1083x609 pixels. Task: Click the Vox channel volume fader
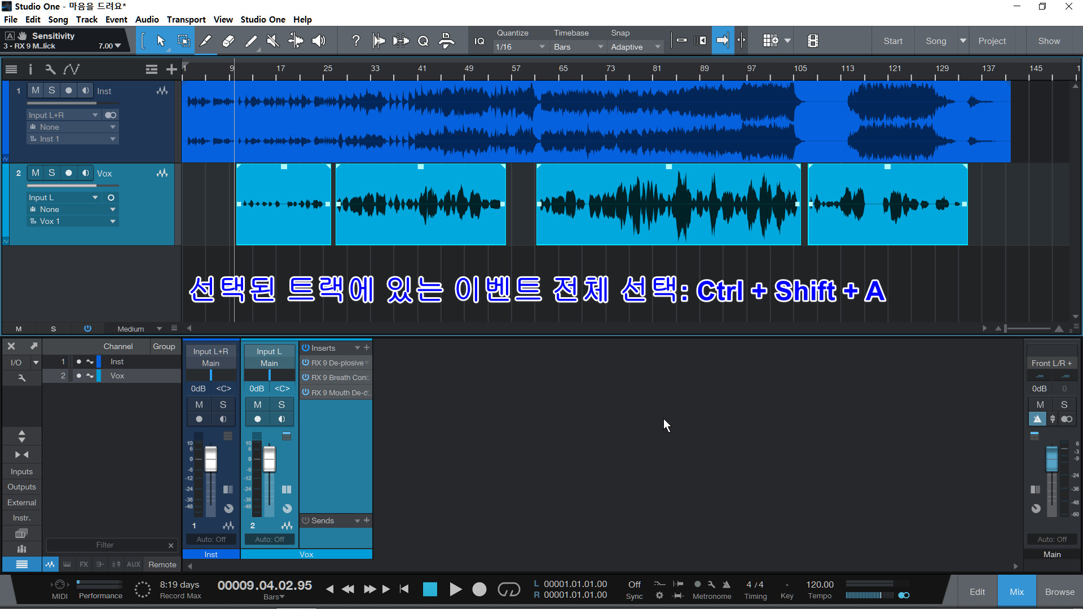pyautogui.click(x=270, y=458)
